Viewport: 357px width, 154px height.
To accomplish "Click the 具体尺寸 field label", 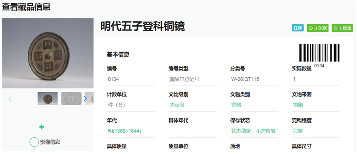I will click(x=302, y=146).
